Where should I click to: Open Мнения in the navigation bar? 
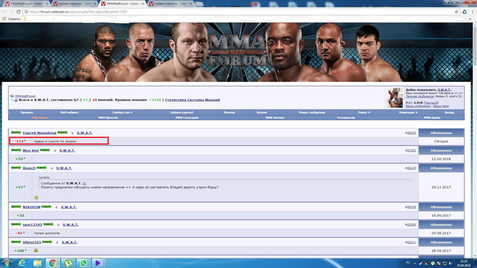230,112
